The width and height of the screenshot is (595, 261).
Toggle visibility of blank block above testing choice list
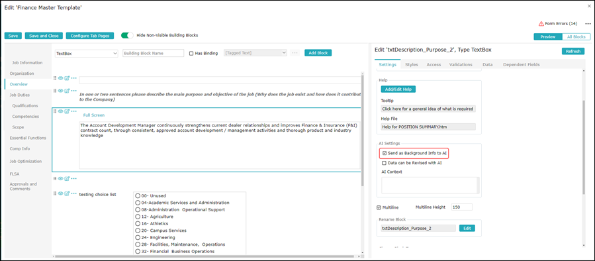click(x=60, y=178)
